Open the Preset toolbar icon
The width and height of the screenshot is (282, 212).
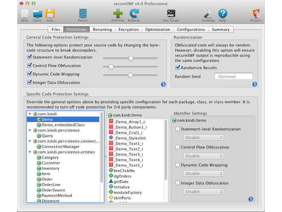click(x=82, y=14)
